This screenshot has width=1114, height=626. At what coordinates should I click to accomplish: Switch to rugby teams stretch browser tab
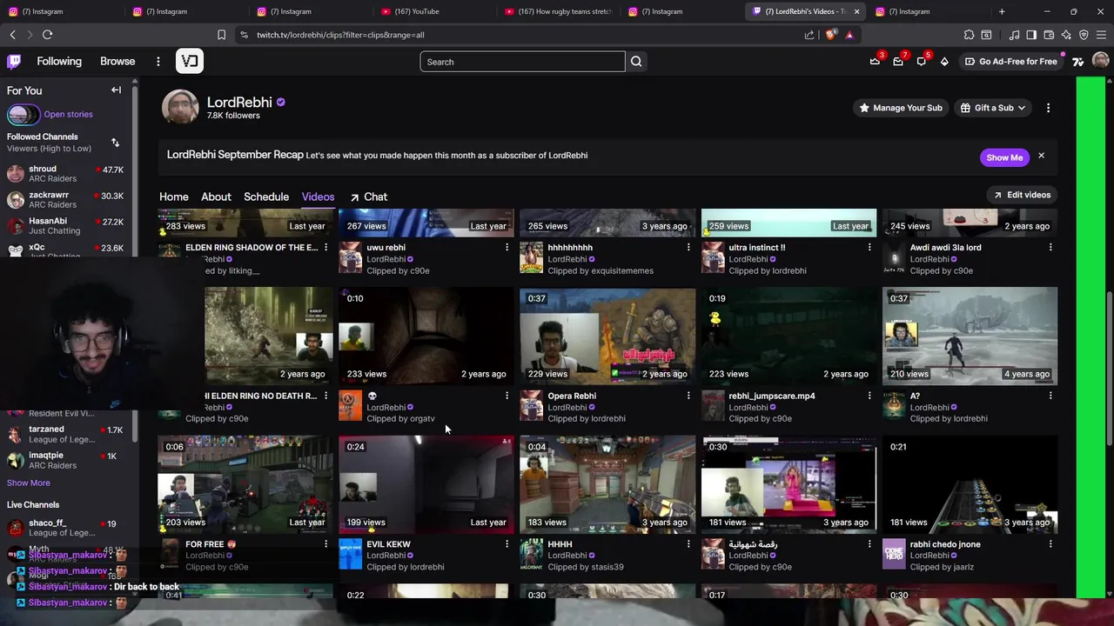(x=557, y=11)
